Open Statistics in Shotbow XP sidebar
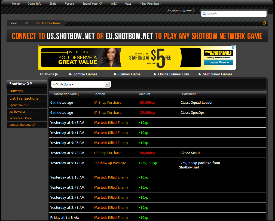This screenshot has width=275, height=221. coord(16,91)
